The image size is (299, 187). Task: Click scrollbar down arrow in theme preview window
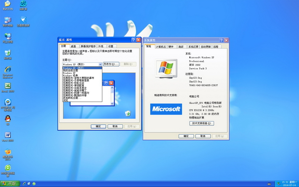pyautogui.click(x=112, y=104)
